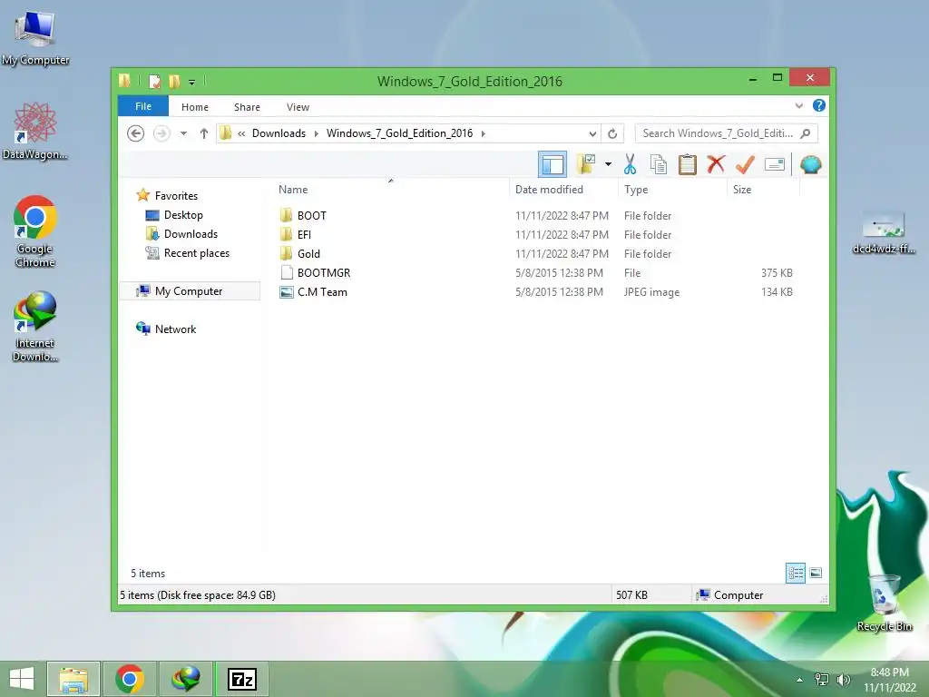Open the Windows Start button
The height and width of the screenshot is (697, 929).
22,679
